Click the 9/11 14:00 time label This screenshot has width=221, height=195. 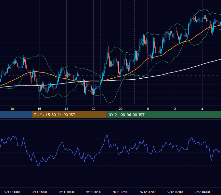tap(12, 192)
